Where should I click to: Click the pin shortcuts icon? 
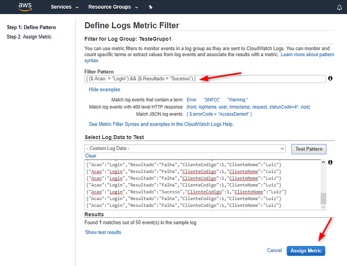(x=151, y=7)
